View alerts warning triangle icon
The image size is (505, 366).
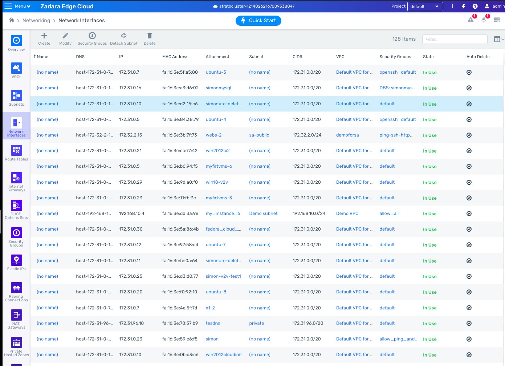[x=471, y=20]
